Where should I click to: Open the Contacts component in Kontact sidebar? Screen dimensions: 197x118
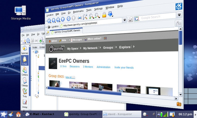(x=25, y=71)
